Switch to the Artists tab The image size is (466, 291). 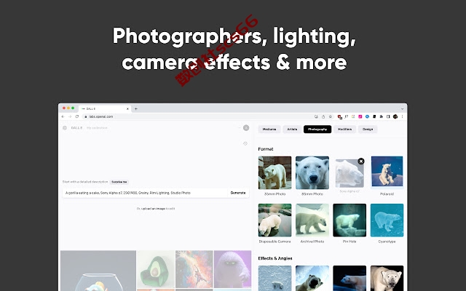point(292,129)
